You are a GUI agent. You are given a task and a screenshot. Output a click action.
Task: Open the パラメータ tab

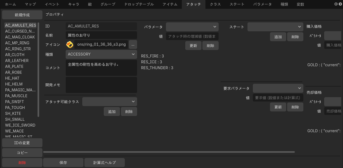pyautogui.click(x=263, y=4)
